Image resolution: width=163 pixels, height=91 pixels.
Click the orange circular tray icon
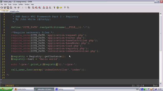click(151, 89)
